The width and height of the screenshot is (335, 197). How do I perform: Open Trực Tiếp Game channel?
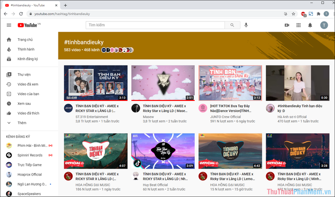pyautogui.click(x=29, y=165)
